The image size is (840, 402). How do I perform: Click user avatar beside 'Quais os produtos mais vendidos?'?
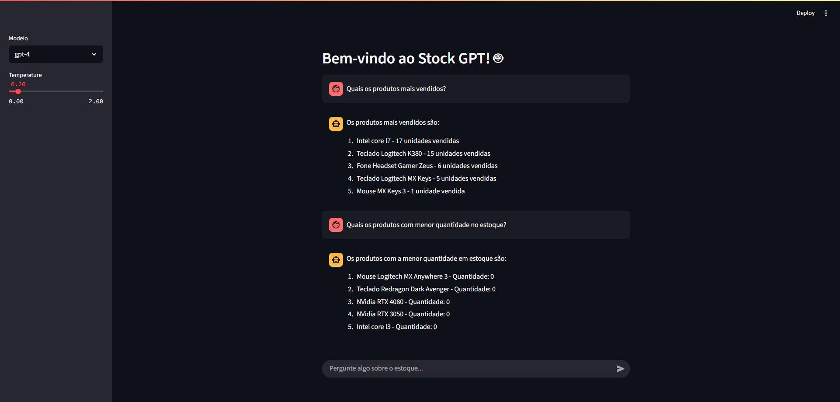(336, 89)
